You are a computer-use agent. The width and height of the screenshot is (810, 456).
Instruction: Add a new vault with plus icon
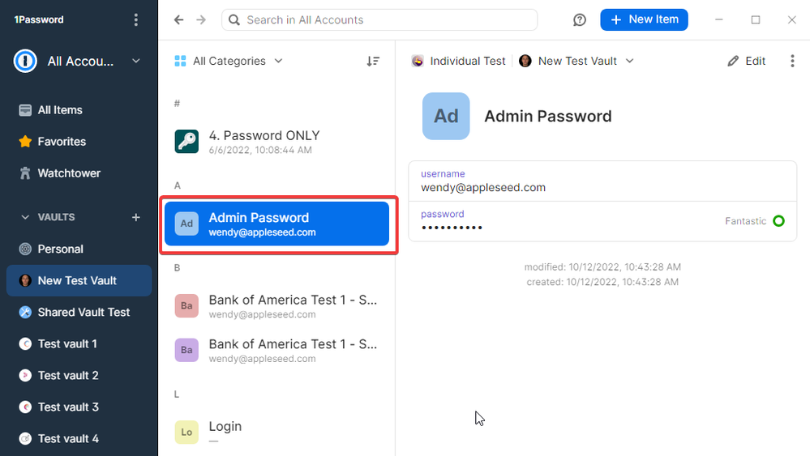pyautogui.click(x=136, y=217)
